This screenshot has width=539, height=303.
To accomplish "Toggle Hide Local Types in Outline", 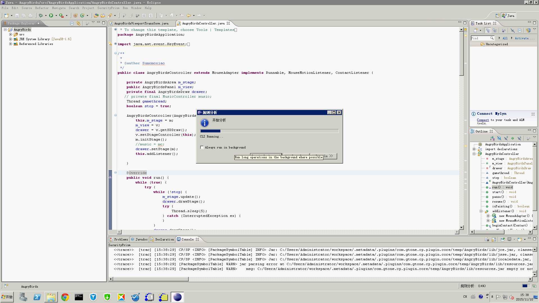I will click(519, 138).
